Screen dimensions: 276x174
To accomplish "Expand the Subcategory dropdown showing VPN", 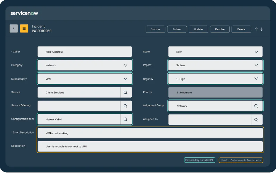I will [x=85, y=79].
